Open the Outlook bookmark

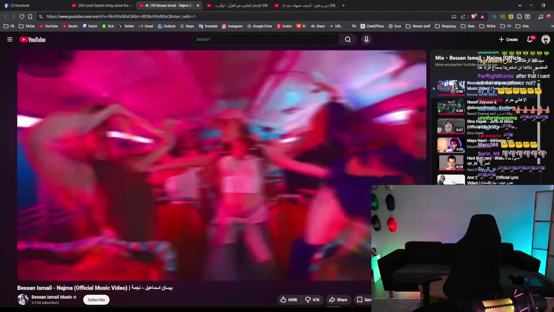(x=167, y=26)
